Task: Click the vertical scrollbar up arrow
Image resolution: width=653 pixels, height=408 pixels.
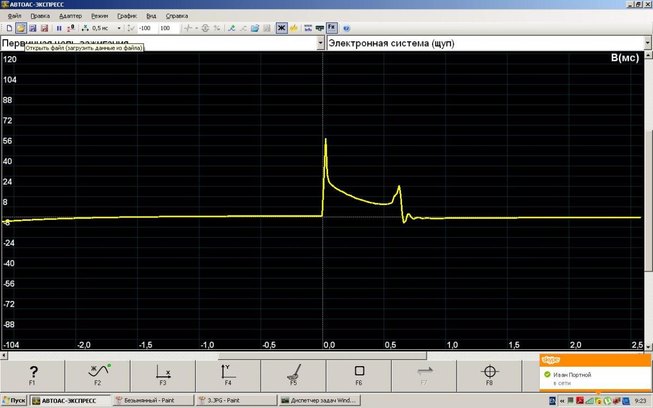Action: tap(648, 55)
